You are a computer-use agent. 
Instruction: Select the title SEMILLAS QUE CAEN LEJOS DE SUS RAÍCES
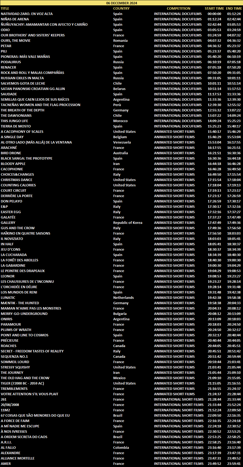click(35, 99)
